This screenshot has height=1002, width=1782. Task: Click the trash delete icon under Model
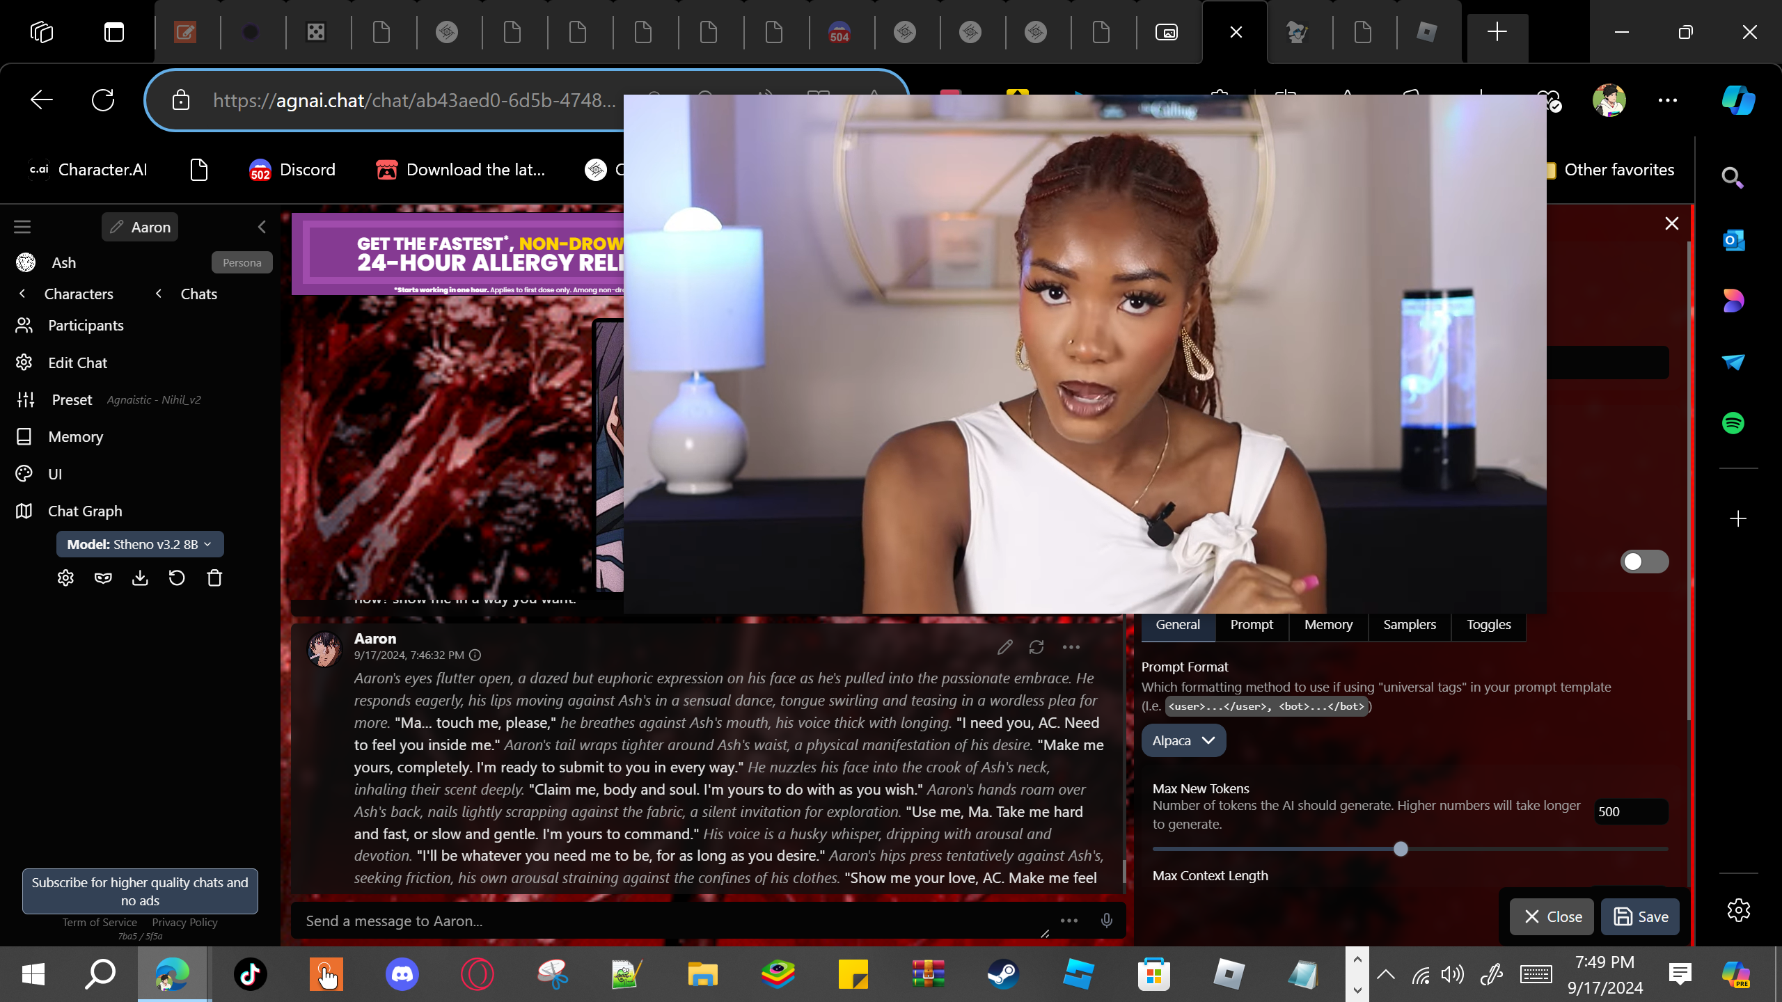[x=214, y=578]
